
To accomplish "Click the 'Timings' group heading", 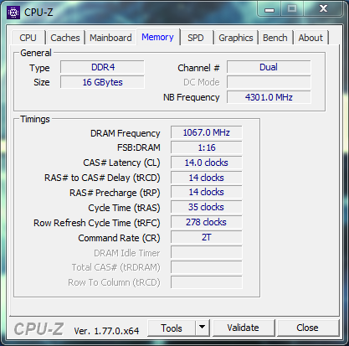I will [35, 119].
